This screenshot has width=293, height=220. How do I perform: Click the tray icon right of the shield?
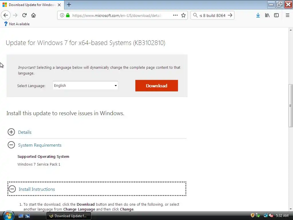pos(258,215)
